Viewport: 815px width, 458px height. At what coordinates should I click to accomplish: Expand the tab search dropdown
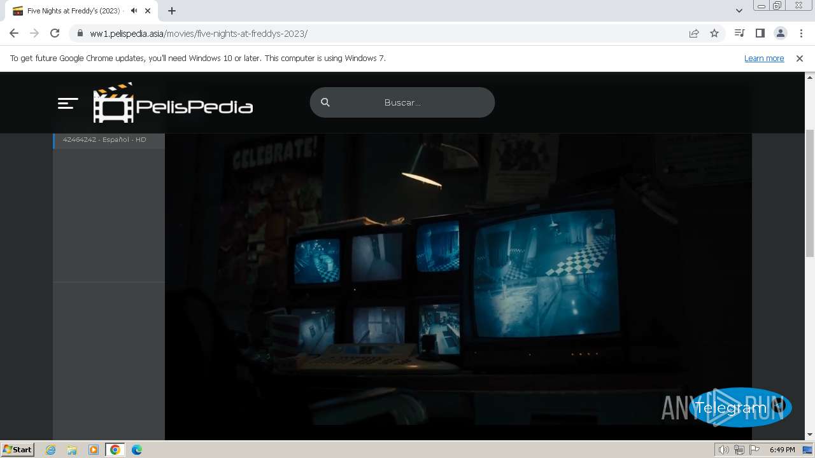tap(739, 11)
